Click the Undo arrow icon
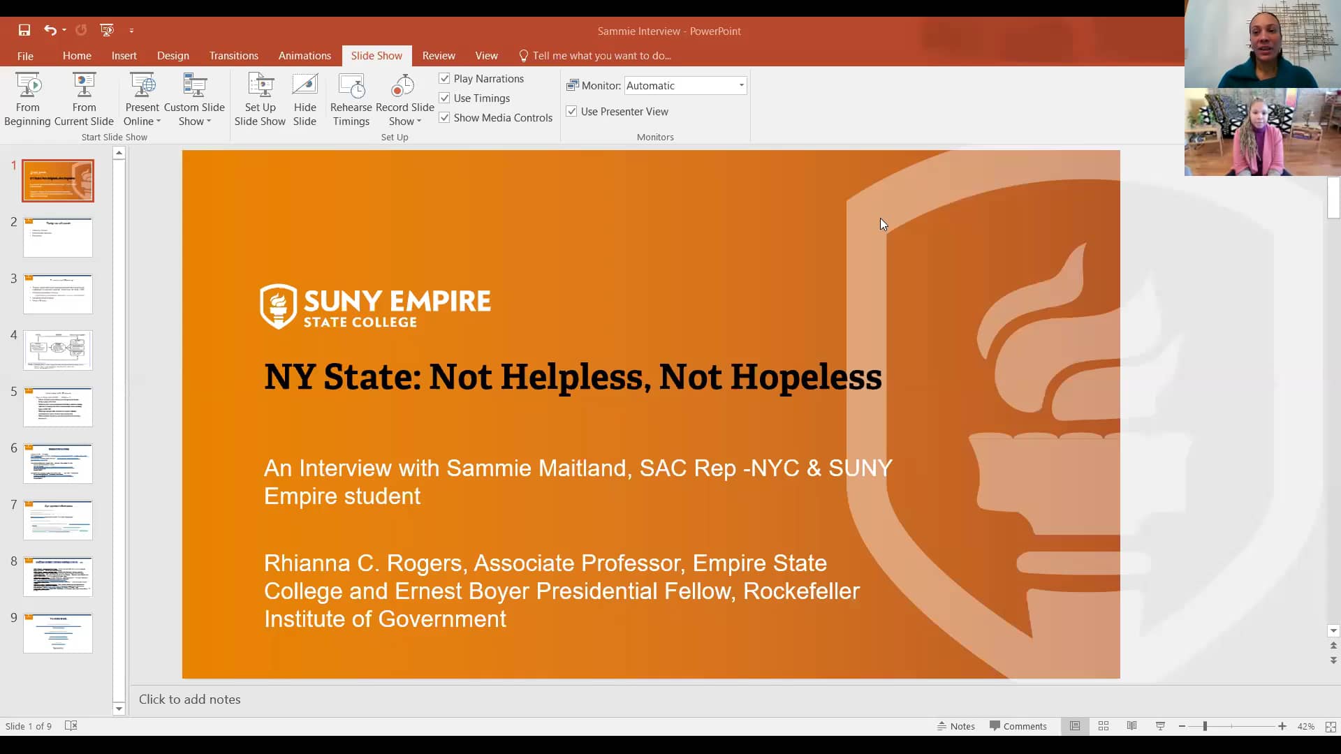 click(x=50, y=30)
